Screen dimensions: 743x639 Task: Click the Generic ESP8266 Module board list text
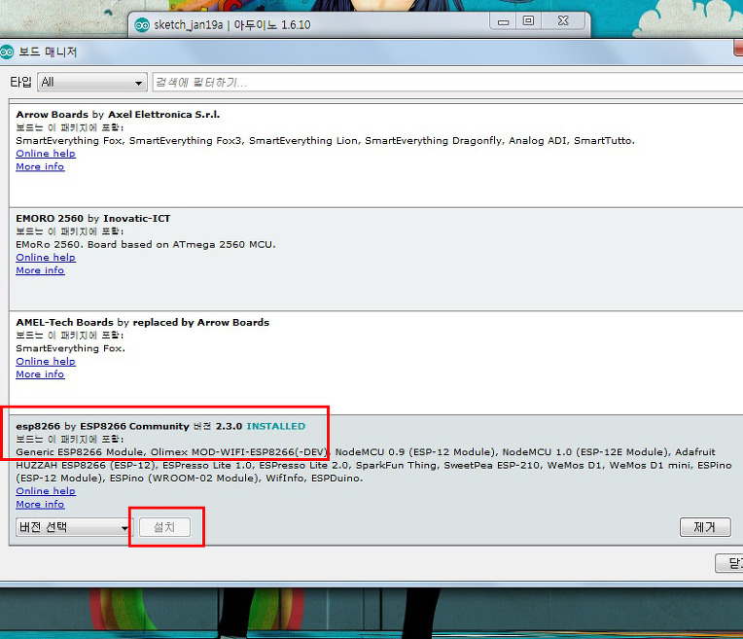click(373, 465)
